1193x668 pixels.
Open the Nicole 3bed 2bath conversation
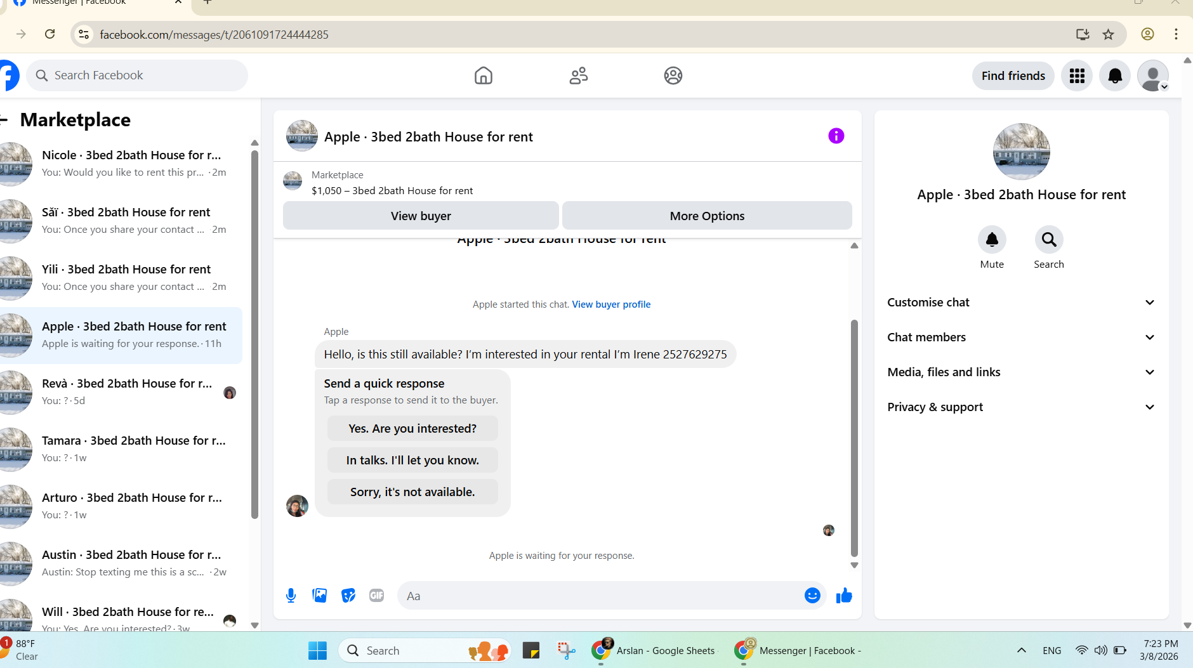coord(121,164)
